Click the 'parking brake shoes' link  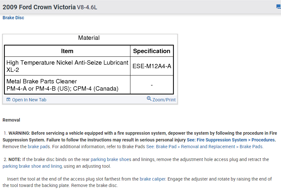coord(111,159)
